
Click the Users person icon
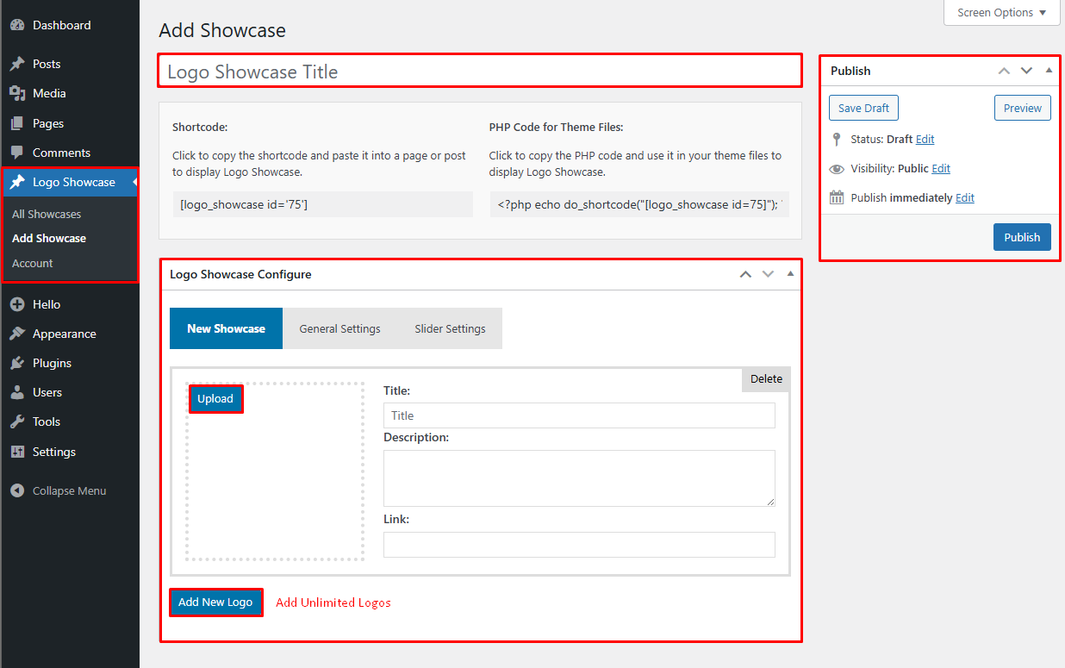[x=17, y=392]
